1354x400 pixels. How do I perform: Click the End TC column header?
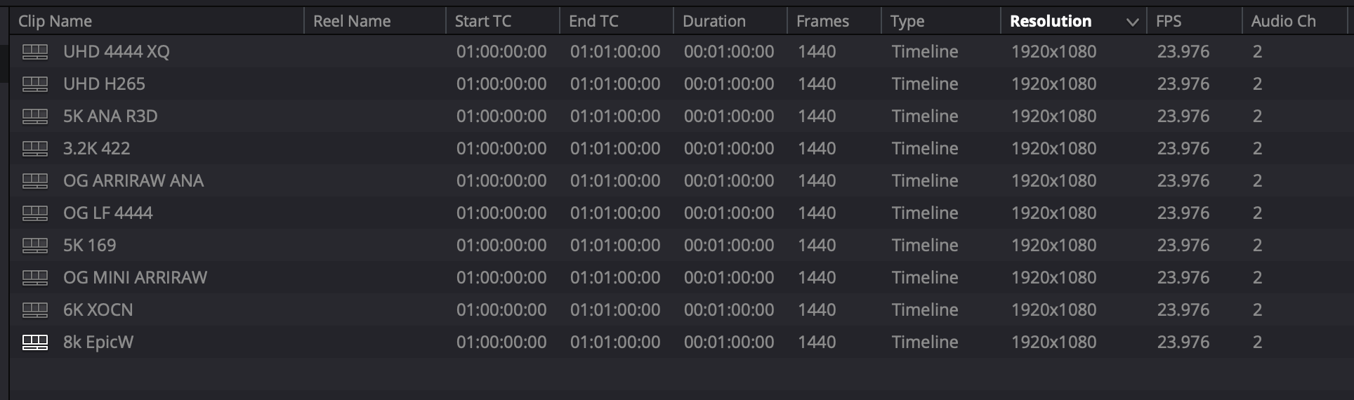coord(593,21)
